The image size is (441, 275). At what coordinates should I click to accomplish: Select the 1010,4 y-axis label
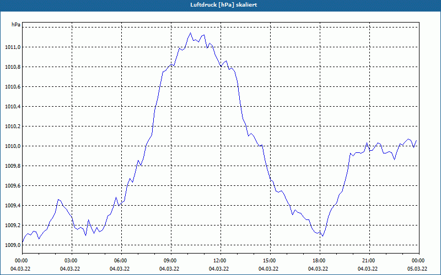(13, 107)
